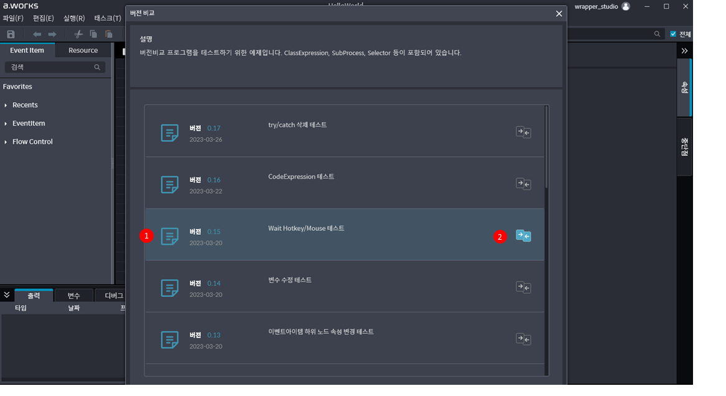Screen dimensions: 726x396
Task: Click the wrapper_studio user profile icon
Action: tap(625, 6)
